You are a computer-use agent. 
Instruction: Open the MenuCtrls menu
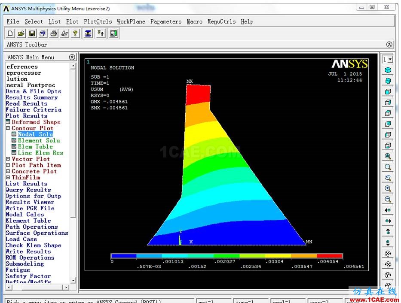click(221, 22)
